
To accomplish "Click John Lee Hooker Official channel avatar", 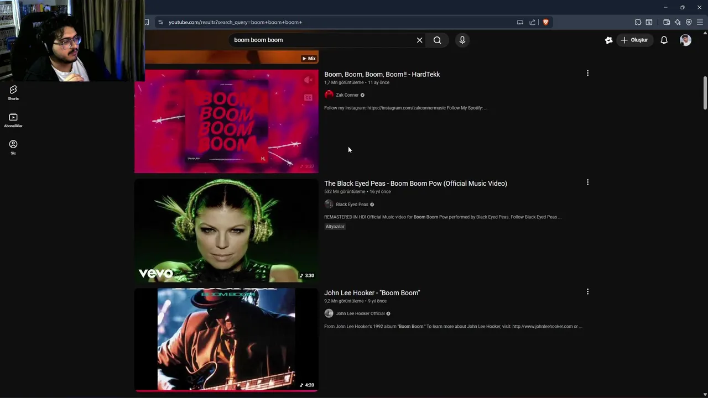I will pyautogui.click(x=329, y=313).
